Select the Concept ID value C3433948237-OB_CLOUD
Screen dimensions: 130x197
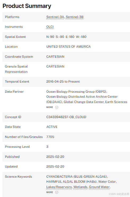(66, 117)
